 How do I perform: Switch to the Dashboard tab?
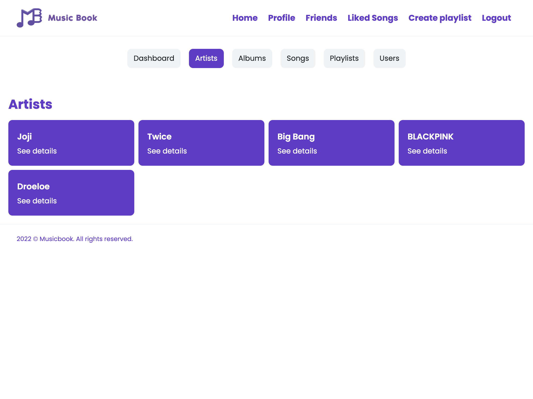154,58
